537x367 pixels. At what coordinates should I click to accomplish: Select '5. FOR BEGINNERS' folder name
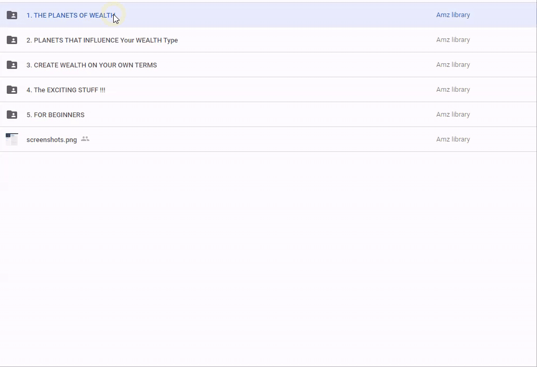[55, 115]
